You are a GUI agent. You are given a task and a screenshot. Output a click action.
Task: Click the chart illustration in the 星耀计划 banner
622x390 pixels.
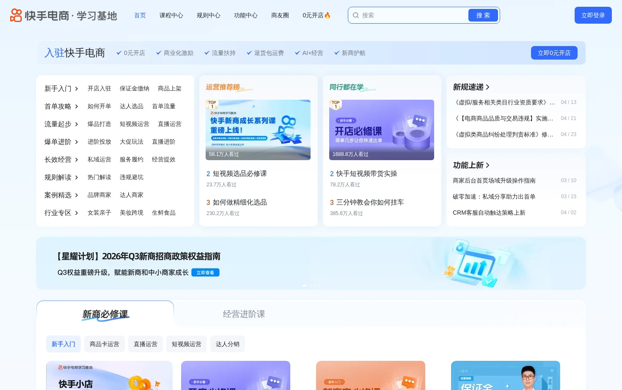(476, 263)
